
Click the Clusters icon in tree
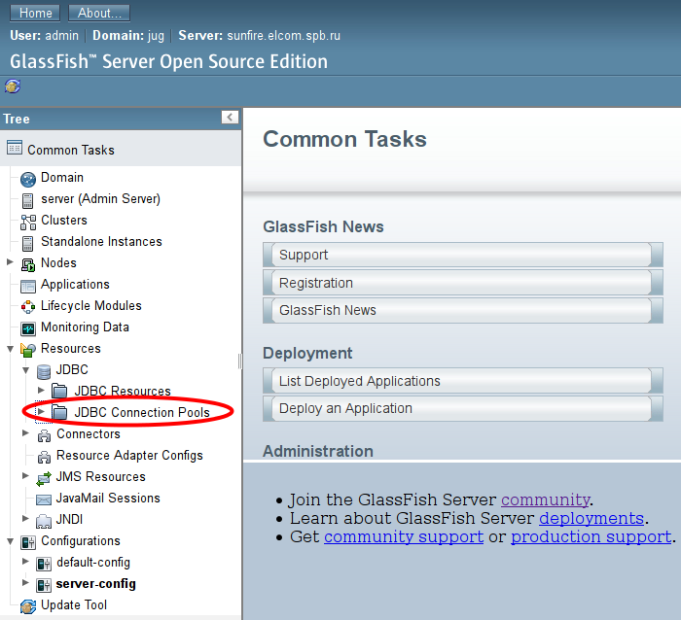[x=28, y=221]
